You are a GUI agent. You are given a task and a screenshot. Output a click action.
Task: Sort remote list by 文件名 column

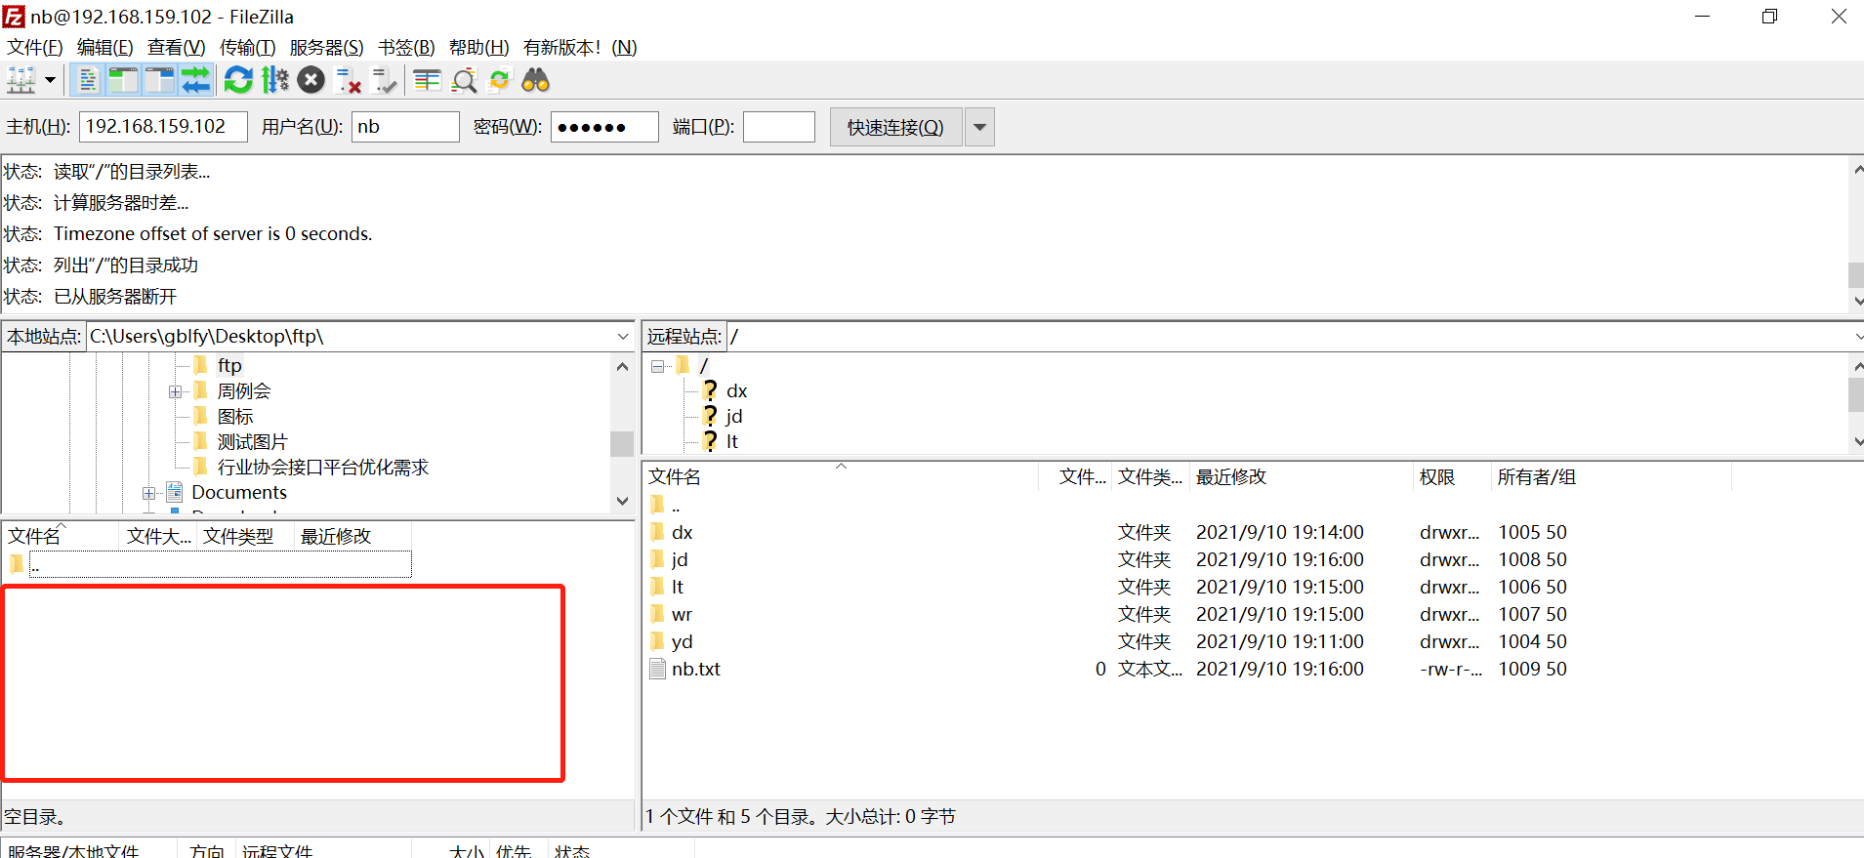(x=841, y=477)
